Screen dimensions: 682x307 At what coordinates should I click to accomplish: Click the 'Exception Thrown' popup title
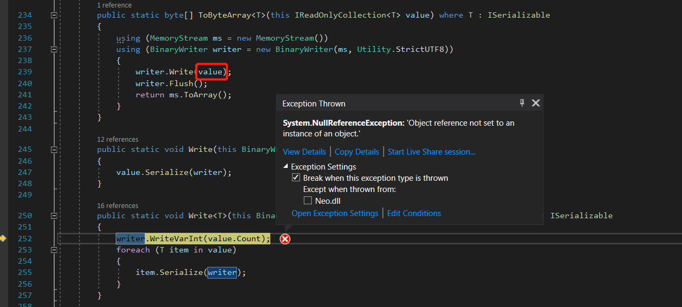point(314,104)
